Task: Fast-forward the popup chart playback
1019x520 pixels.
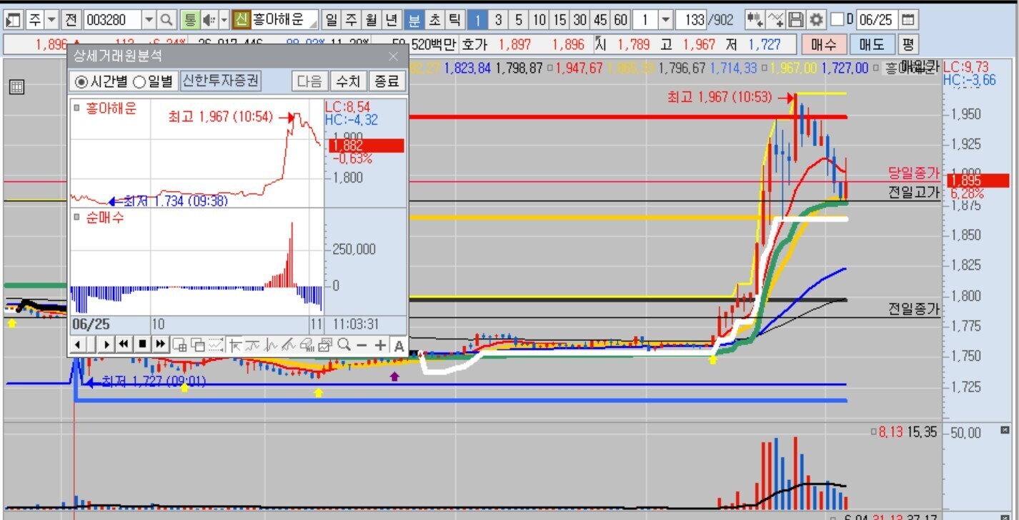Action: 160,345
